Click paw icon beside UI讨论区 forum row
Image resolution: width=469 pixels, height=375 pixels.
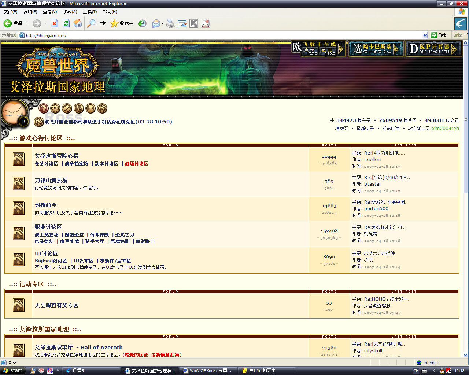click(x=19, y=259)
